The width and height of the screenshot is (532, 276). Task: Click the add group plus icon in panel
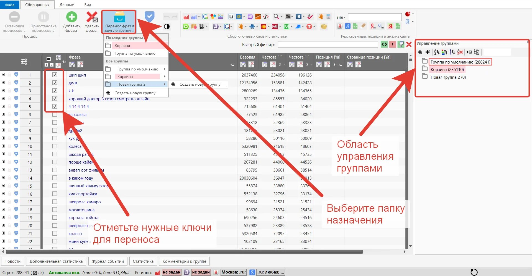(x=420, y=52)
